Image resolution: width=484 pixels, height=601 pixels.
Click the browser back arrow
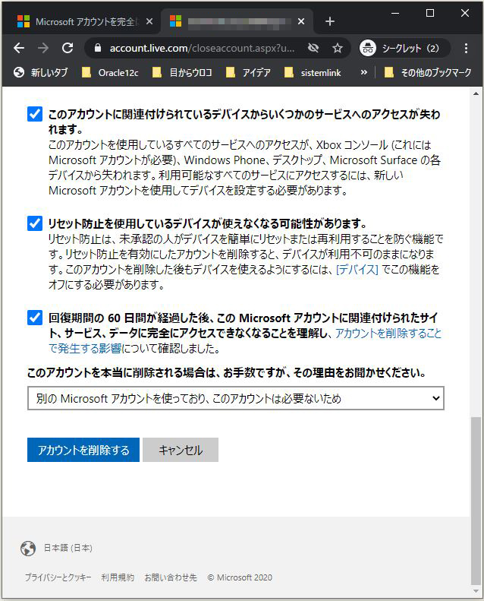19,48
